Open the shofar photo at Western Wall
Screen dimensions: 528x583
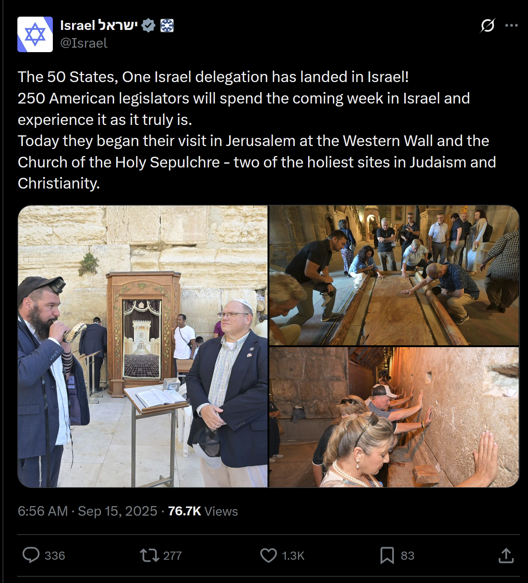pyautogui.click(x=143, y=346)
